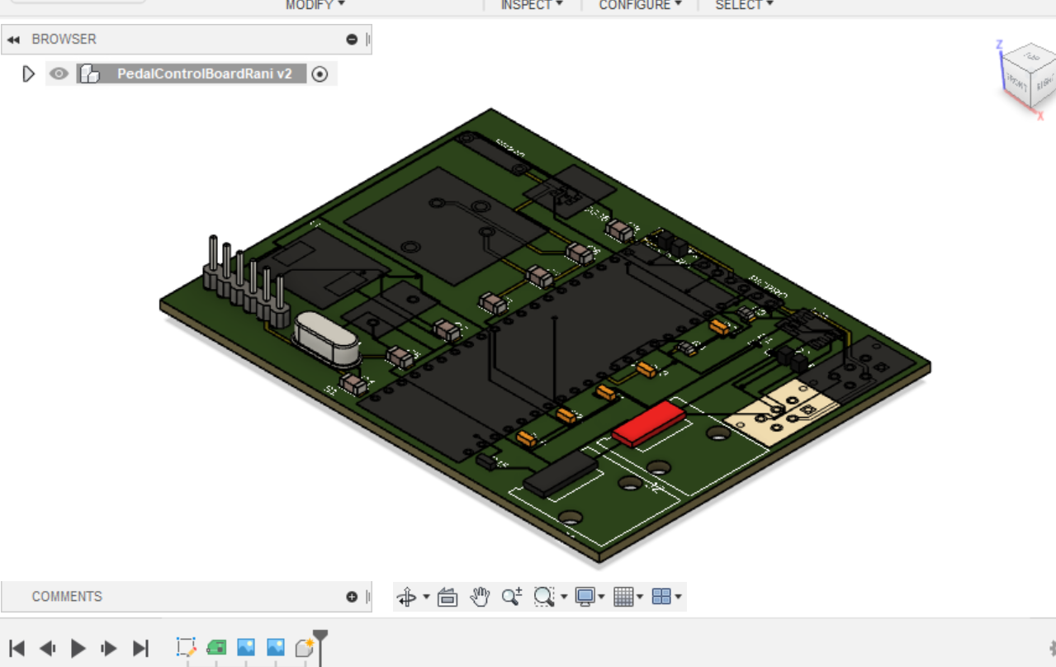The width and height of the screenshot is (1056, 667).
Task: Open the Display Settings monitor icon
Action: [586, 596]
